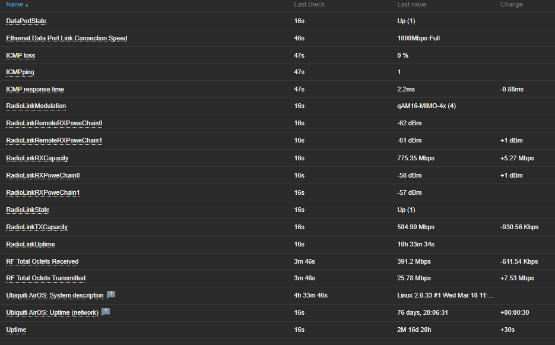555x345 pixels.
Task: Click RF Total Octets Received item
Action: point(42,261)
